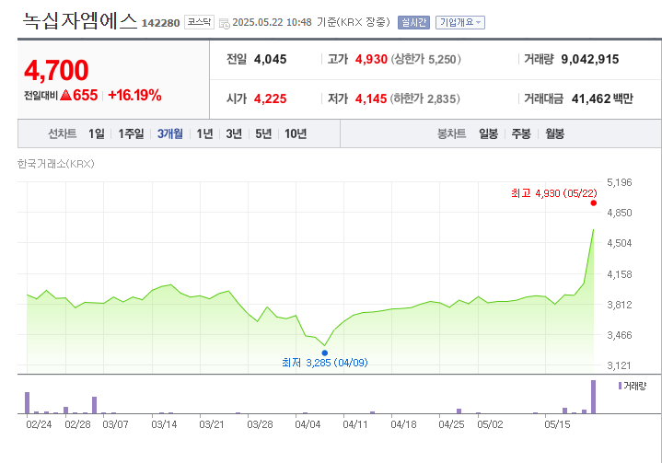Click the current price 4,700
Screen dimensions: 662x463
point(56,70)
